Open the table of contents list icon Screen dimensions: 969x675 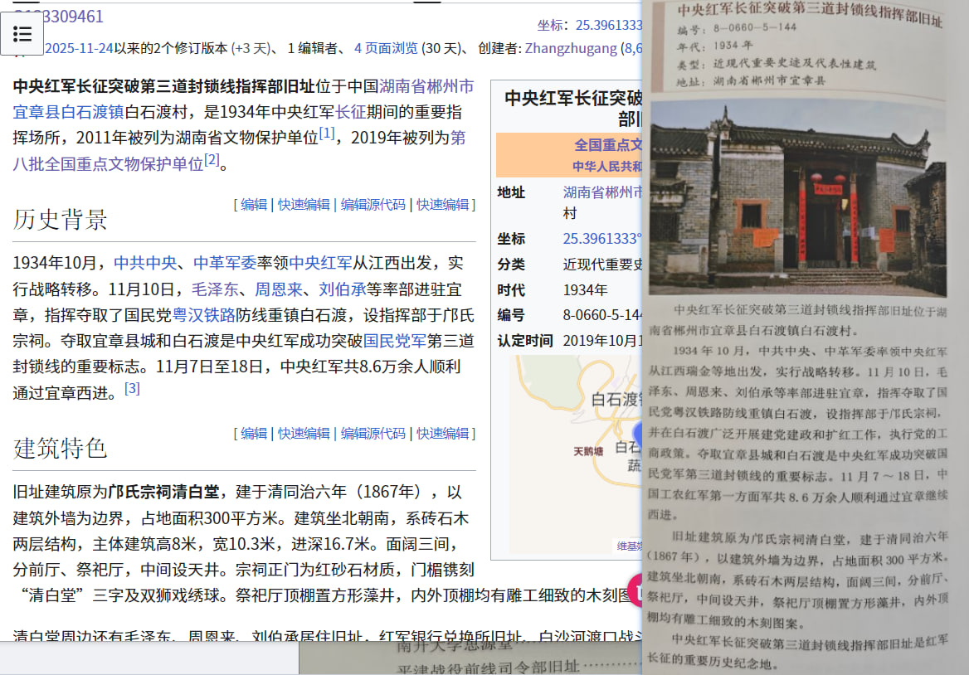point(22,34)
